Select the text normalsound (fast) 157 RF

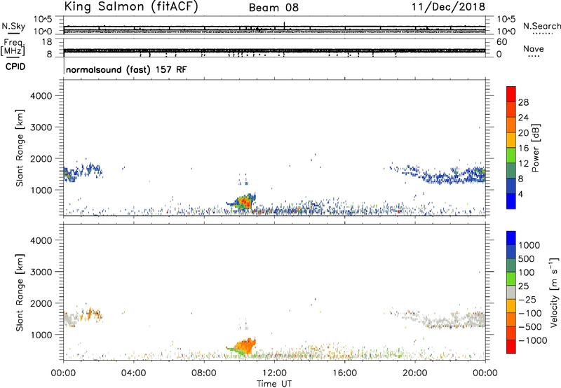coord(126,69)
